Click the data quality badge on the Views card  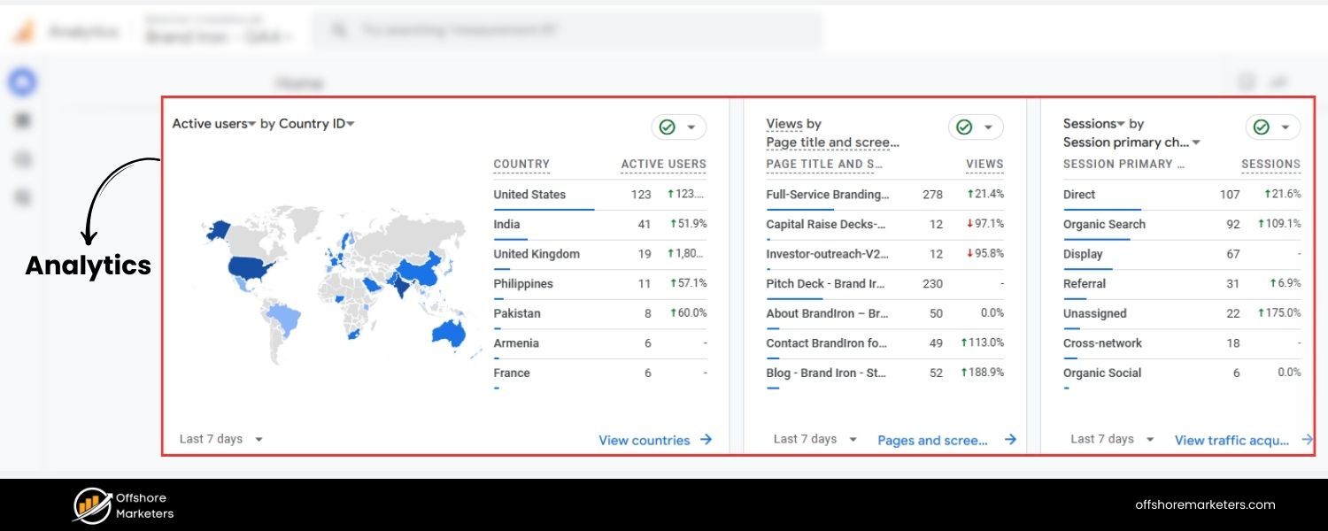point(964,127)
